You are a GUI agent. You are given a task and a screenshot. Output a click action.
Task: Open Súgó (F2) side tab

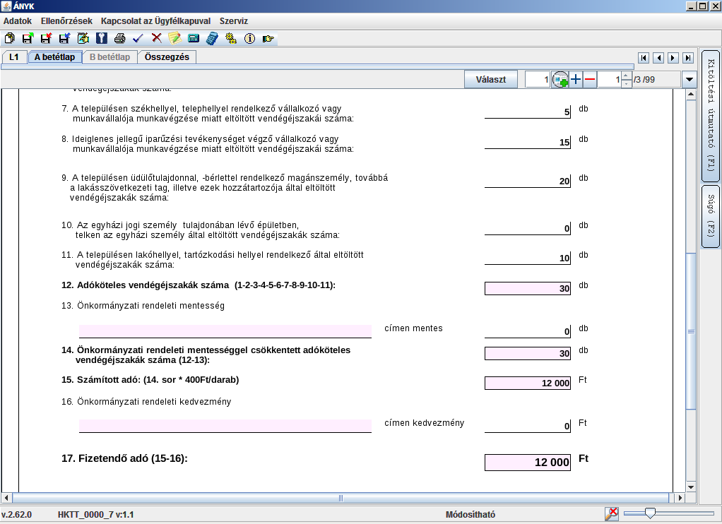point(711,215)
